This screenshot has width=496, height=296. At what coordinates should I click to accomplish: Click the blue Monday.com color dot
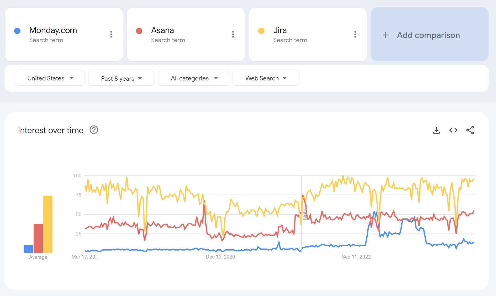(17, 31)
